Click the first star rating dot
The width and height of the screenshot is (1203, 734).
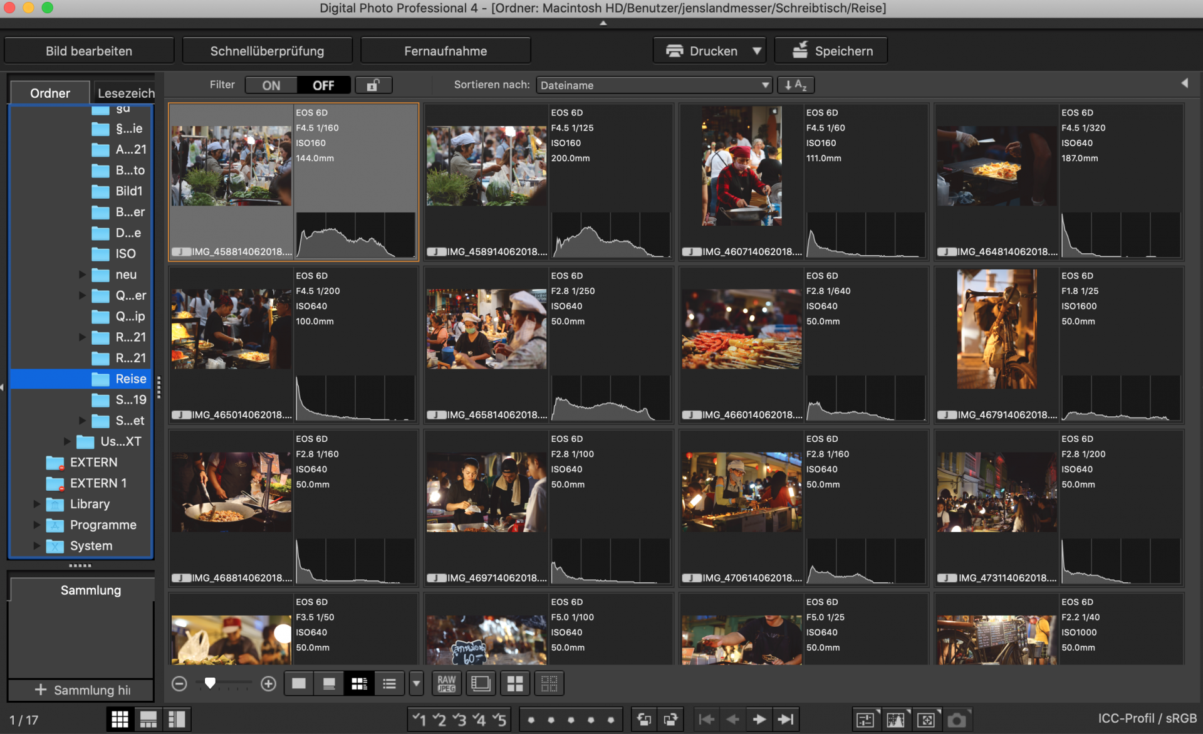pos(531,720)
